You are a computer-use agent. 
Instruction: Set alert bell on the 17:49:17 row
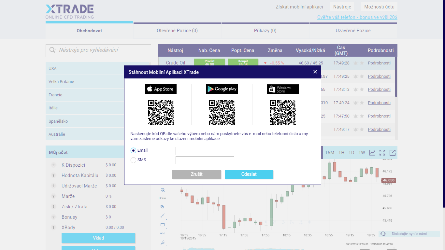[355, 130]
